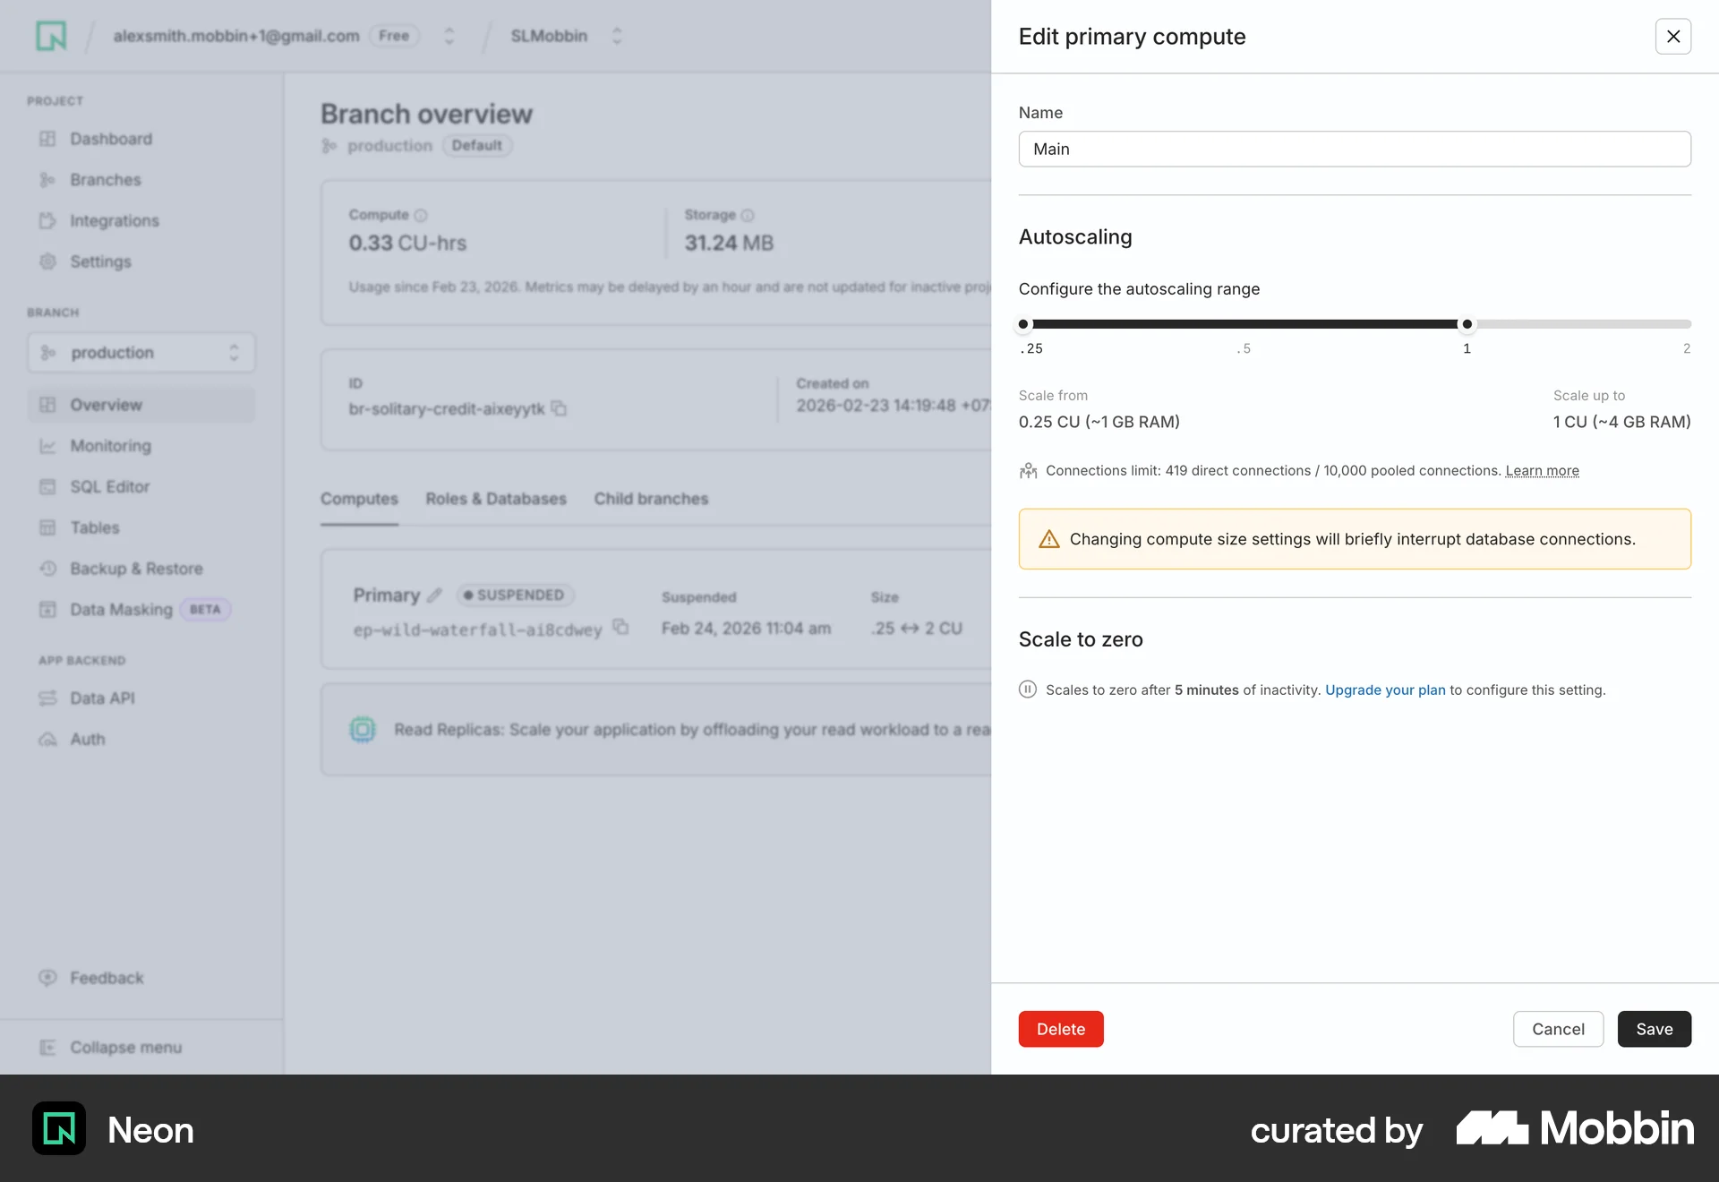
Task: Click the Collapse menu icon
Action: coord(47,1048)
